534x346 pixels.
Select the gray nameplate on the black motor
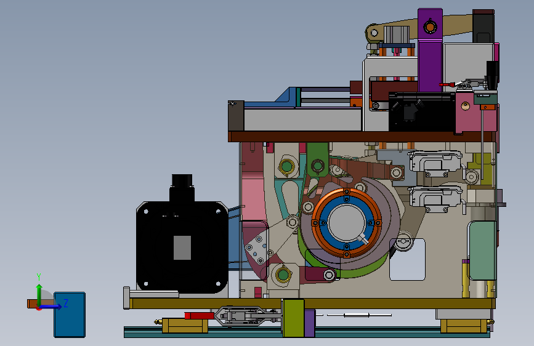tap(182, 247)
